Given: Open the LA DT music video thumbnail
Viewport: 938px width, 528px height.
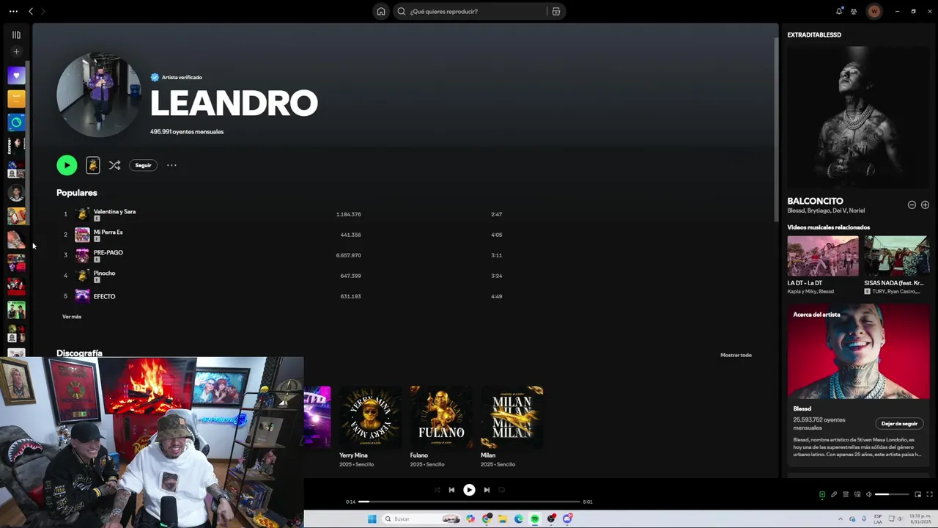Looking at the screenshot, I should 822,256.
